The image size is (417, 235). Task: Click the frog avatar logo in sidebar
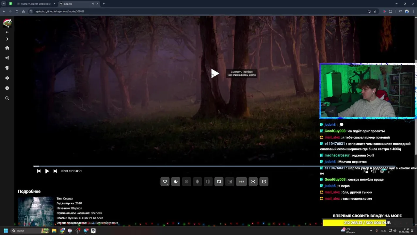[7, 23]
